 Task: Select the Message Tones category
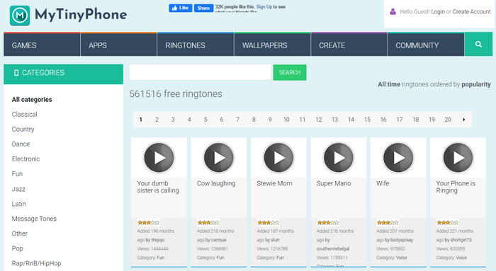[34, 219]
